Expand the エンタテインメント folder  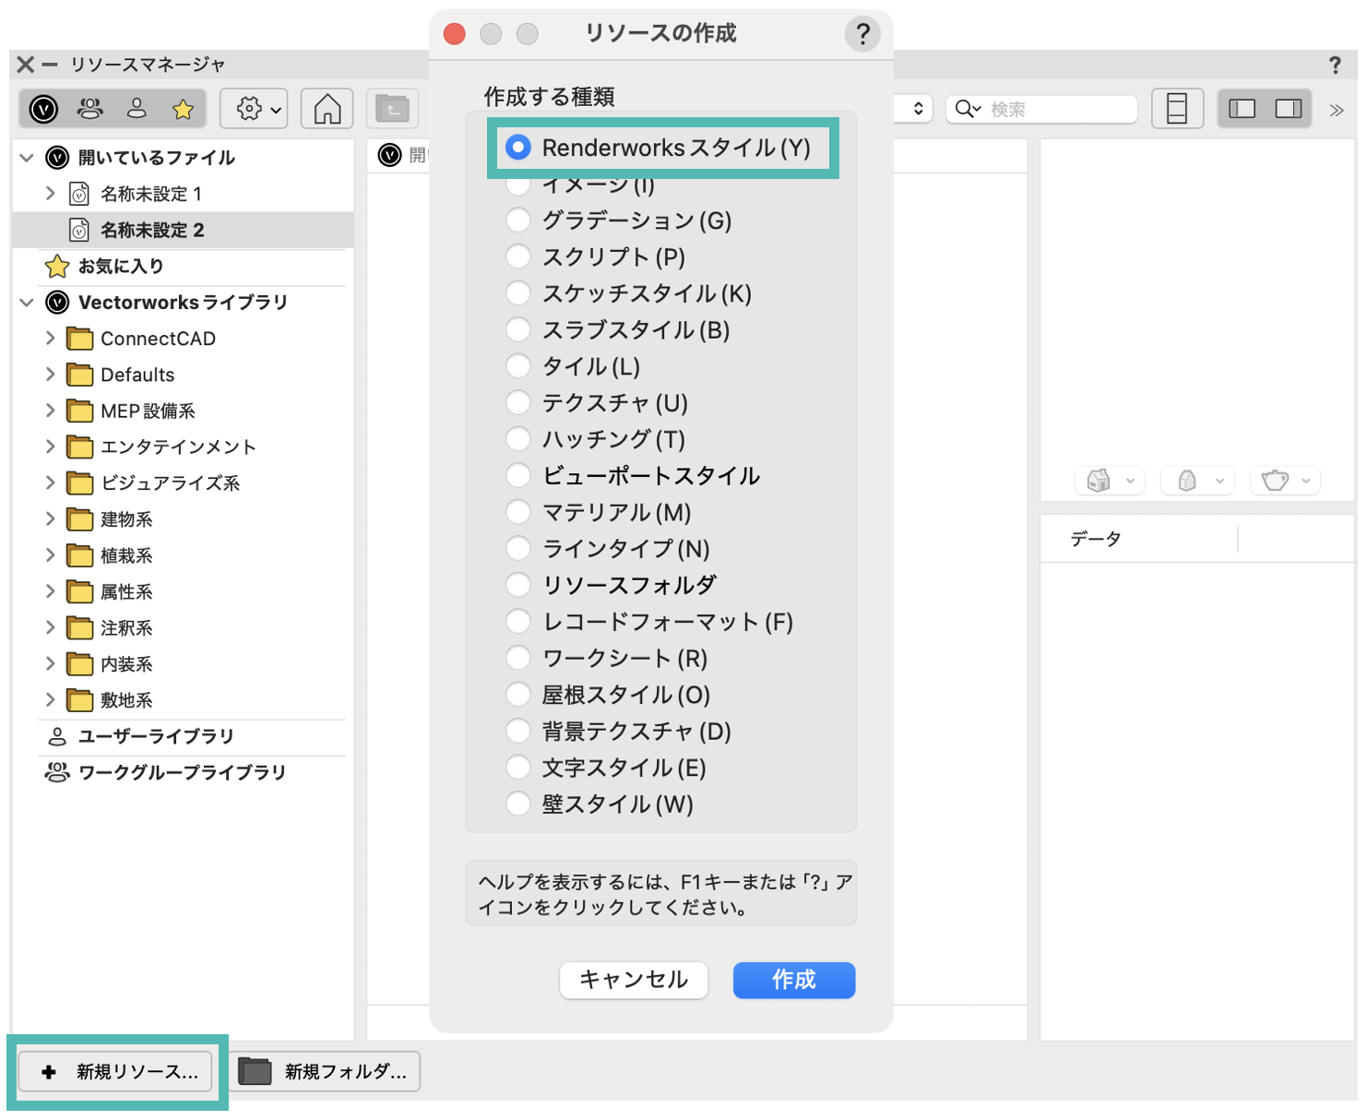pos(50,447)
